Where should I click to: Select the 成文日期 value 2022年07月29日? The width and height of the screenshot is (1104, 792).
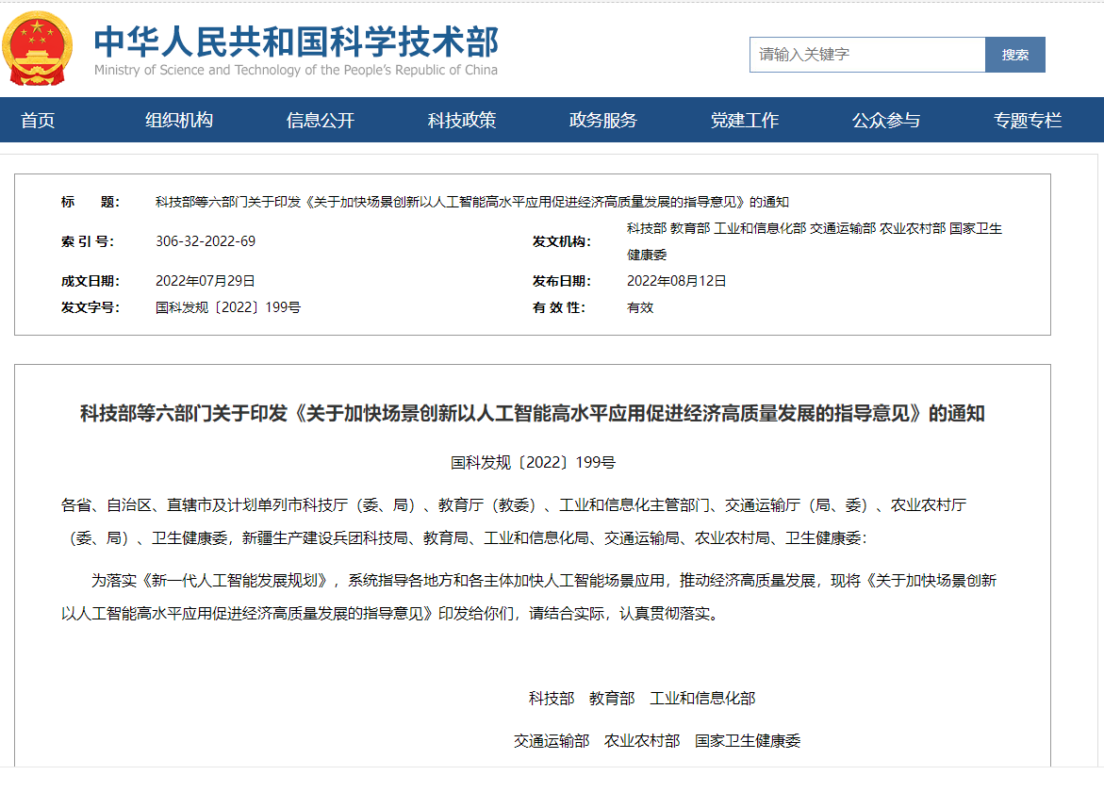tap(205, 281)
